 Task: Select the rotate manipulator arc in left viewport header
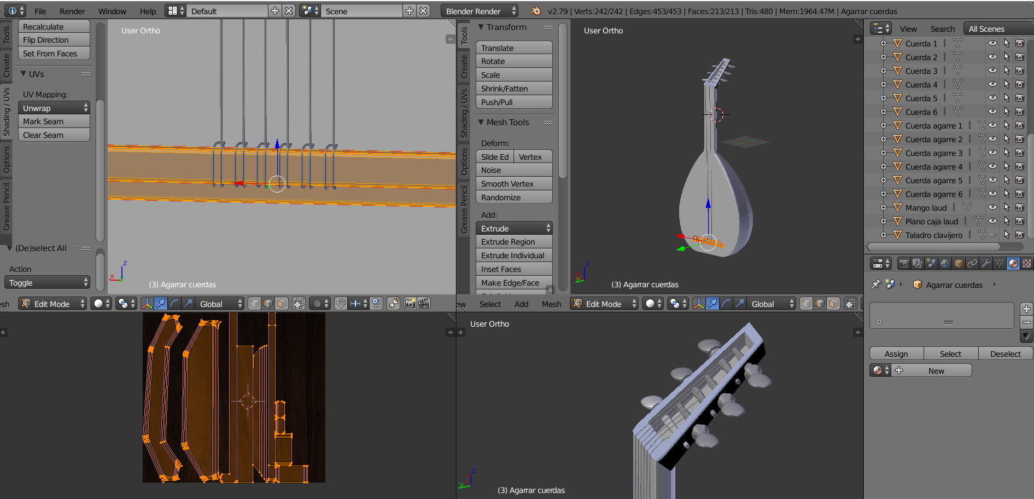coord(174,304)
